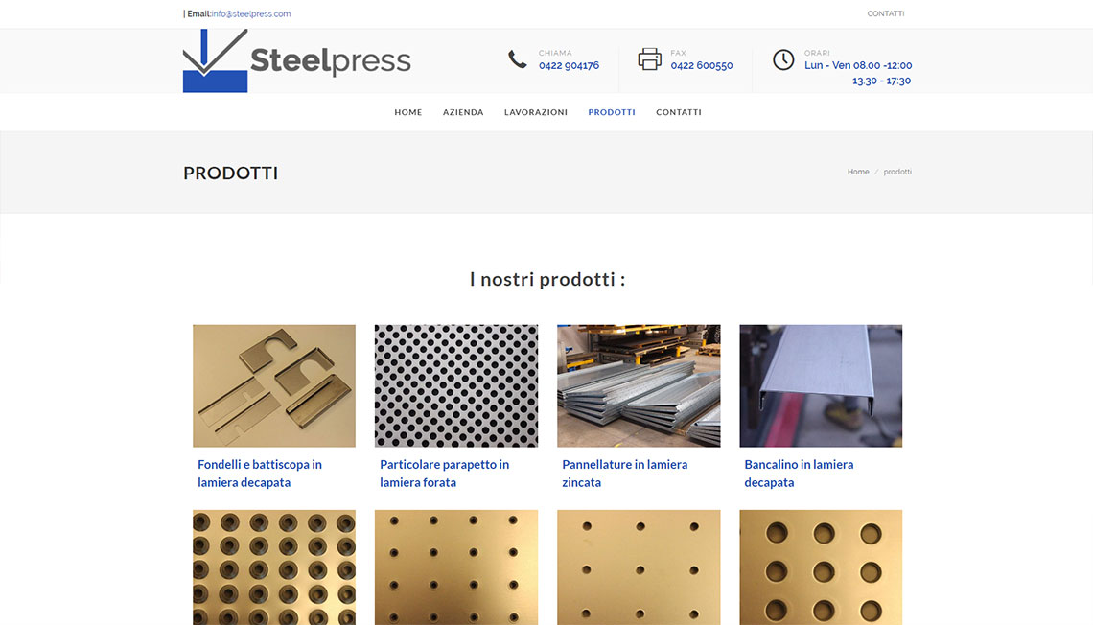This screenshot has width=1093, height=625.
Task: Click the phone handset icon
Action: 517,59
